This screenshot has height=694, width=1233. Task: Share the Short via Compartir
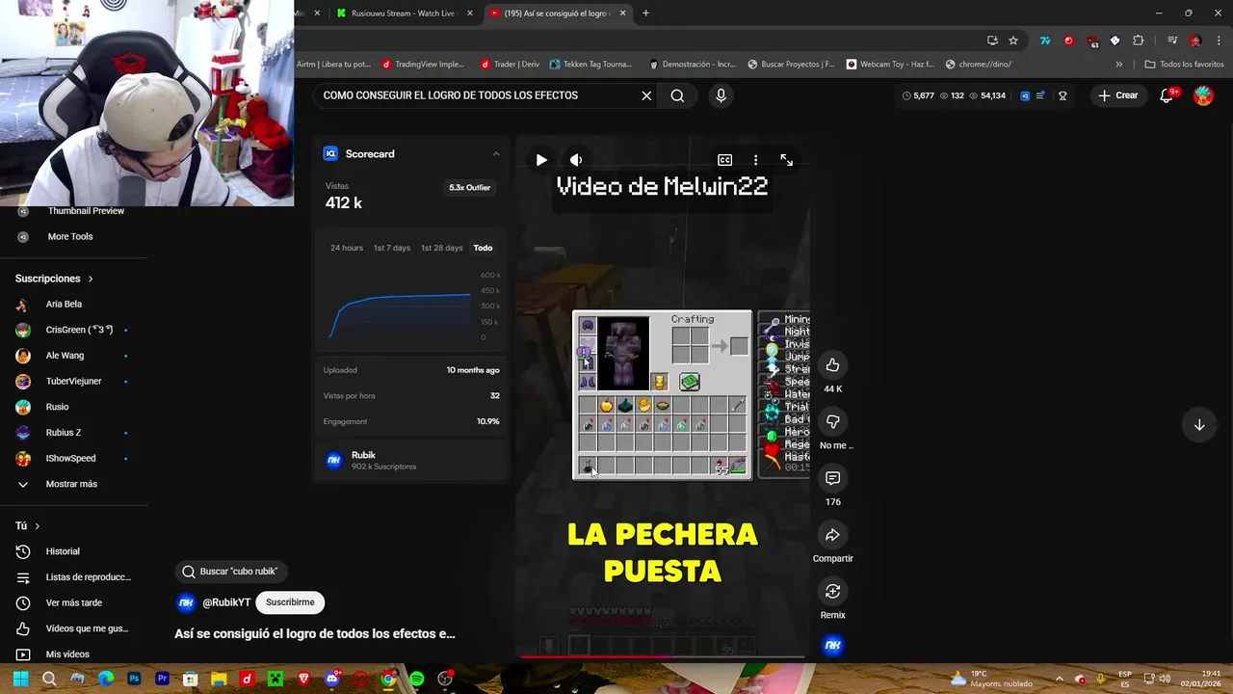(x=833, y=535)
